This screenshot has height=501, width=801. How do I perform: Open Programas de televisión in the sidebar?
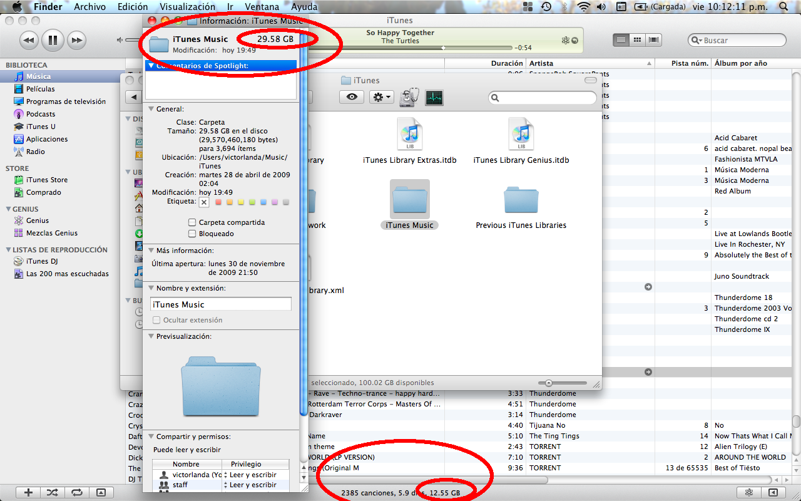coord(66,101)
